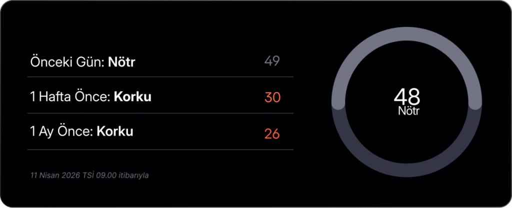Click the divider line below 1 Hafta Önce row
512x208 pixels.
[160, 113]
